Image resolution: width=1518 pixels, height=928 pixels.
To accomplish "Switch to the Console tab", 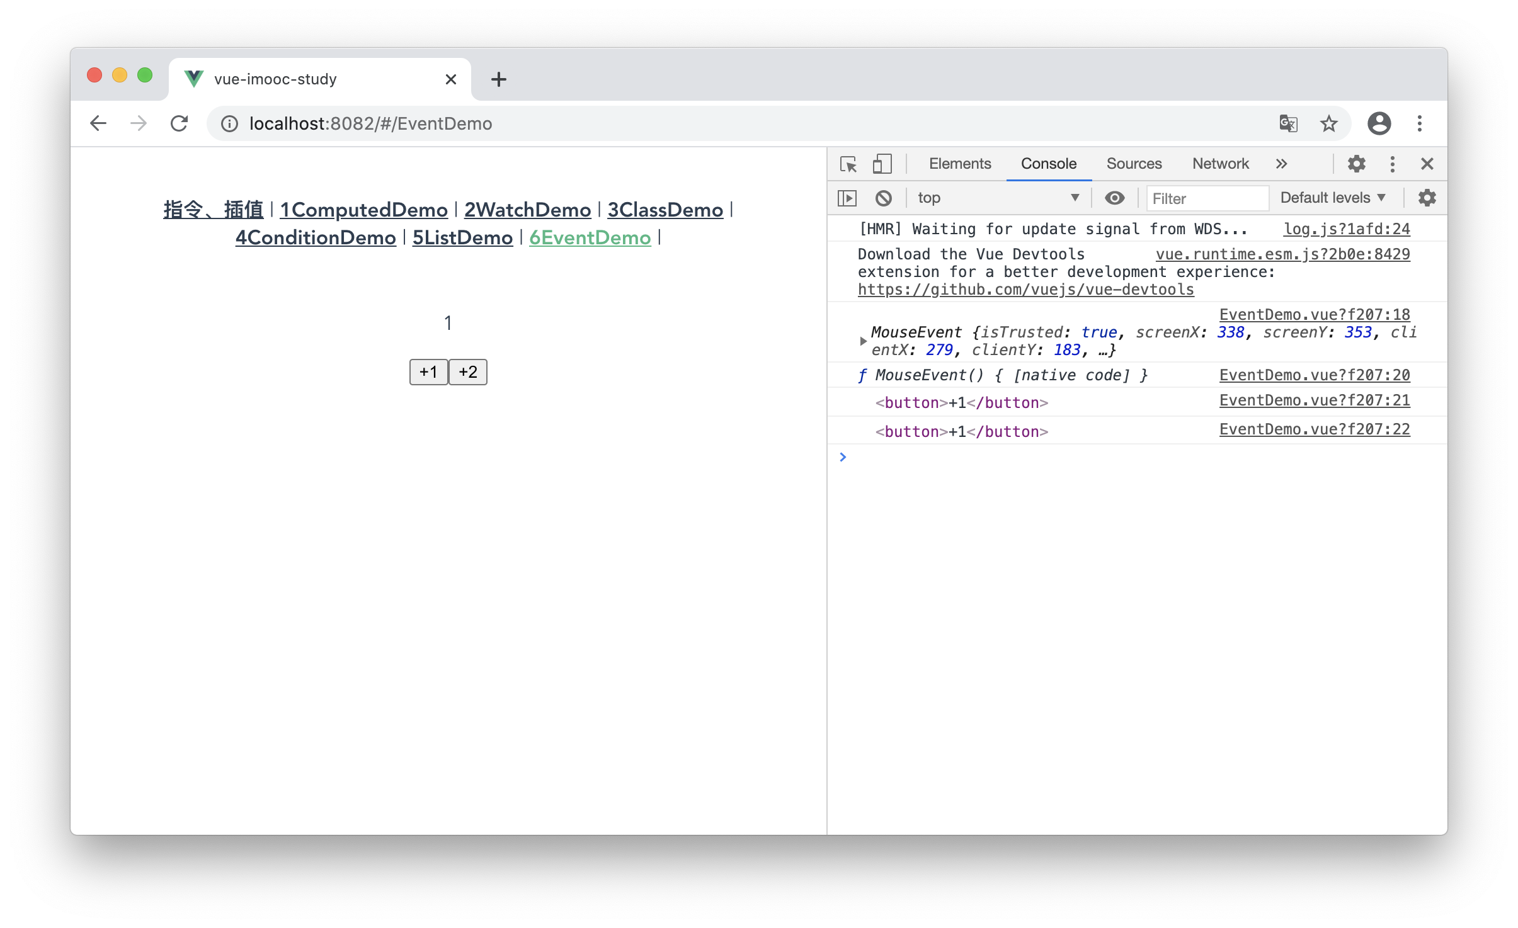I will pyautogui.click(x=1048, y=164).
